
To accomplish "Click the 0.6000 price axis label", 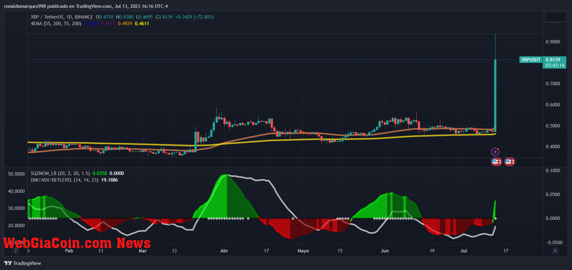I will [x=553, y=105].
